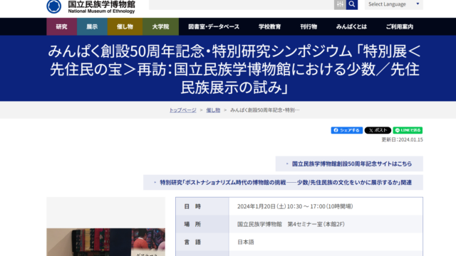Click the National Museum of Ethnology logo
456x256 pixels.
90,6
